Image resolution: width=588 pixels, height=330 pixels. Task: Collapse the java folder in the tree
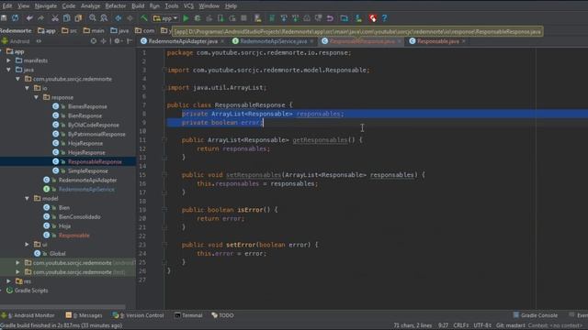click(x=8, y=70)
